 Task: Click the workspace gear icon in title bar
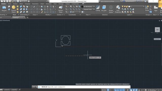click(29, 1)
